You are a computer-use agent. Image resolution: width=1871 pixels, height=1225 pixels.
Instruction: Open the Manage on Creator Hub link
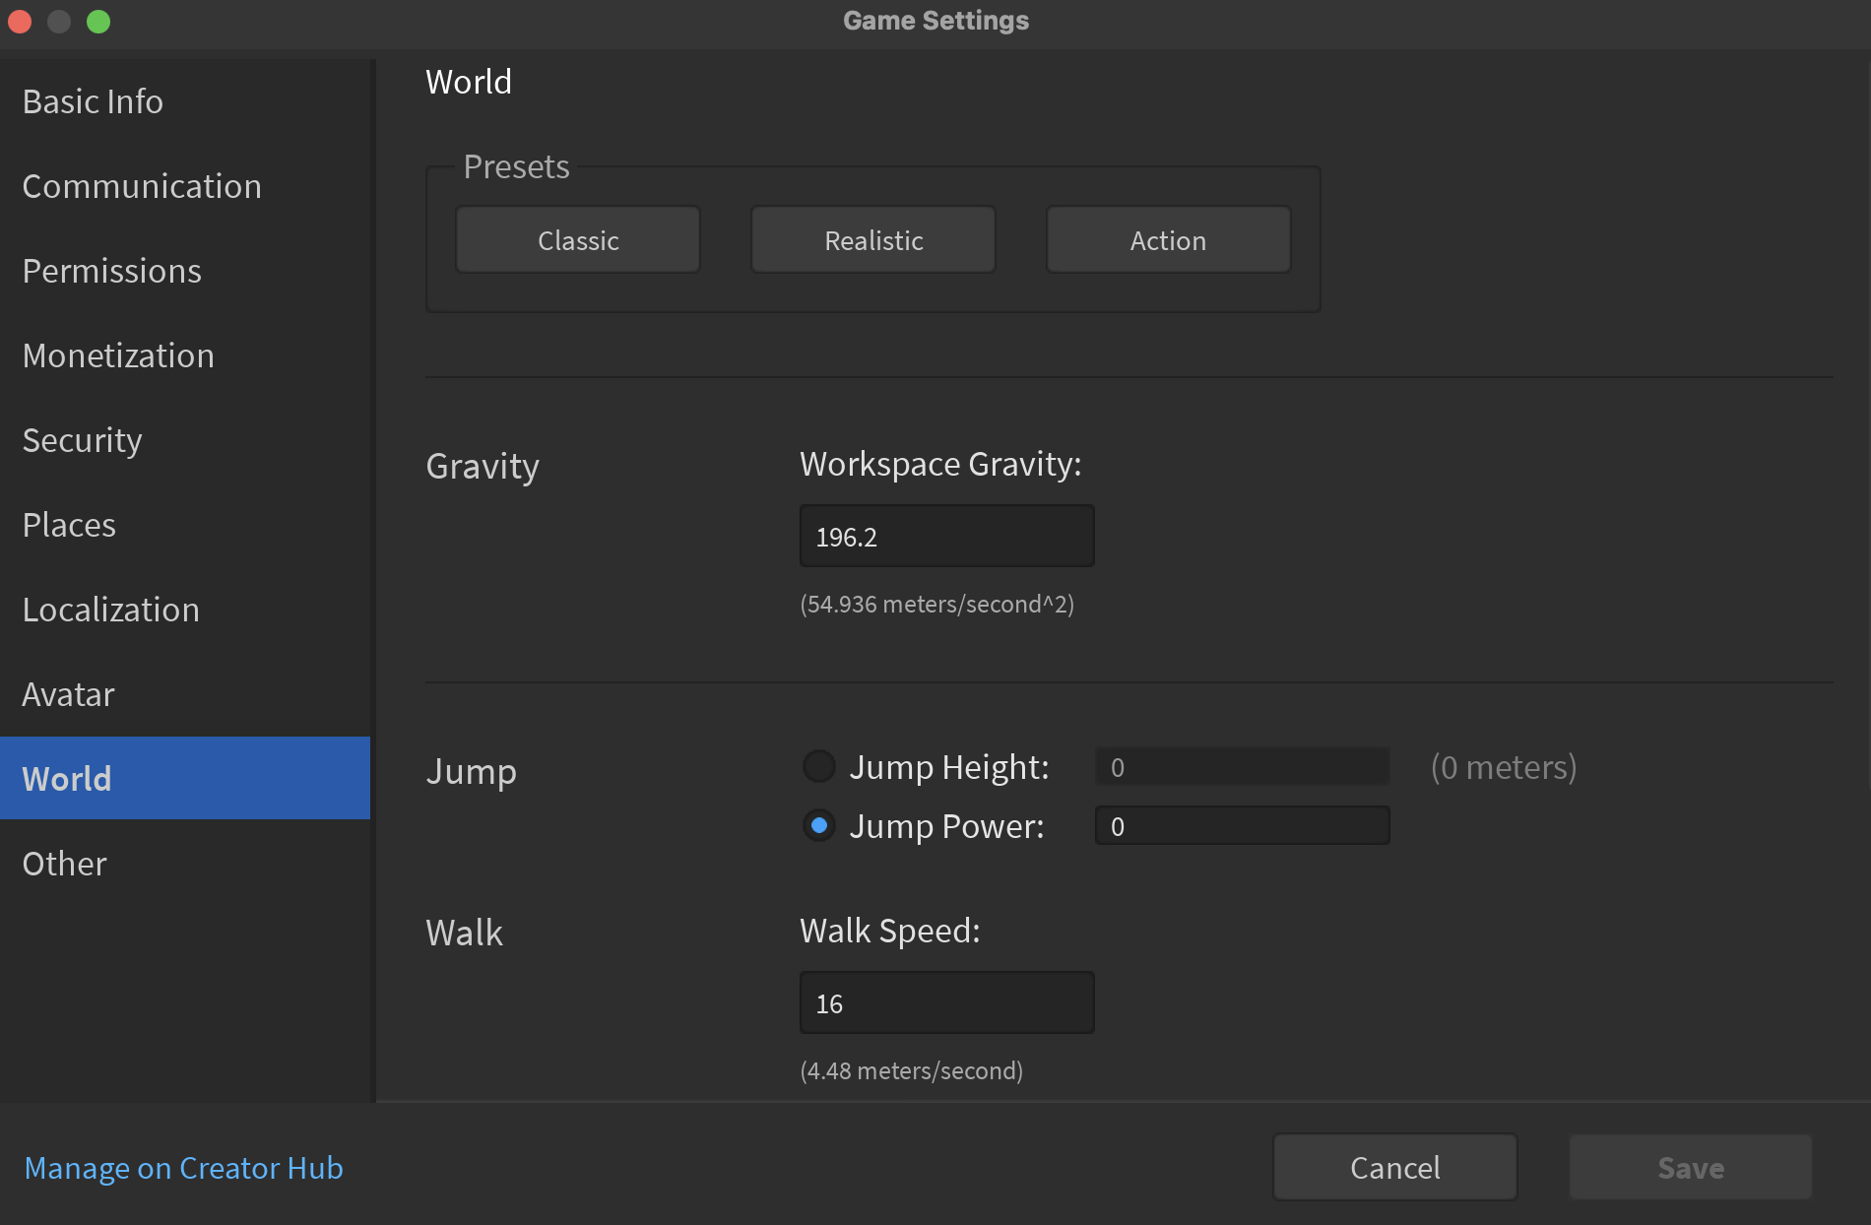point(183,1168)
